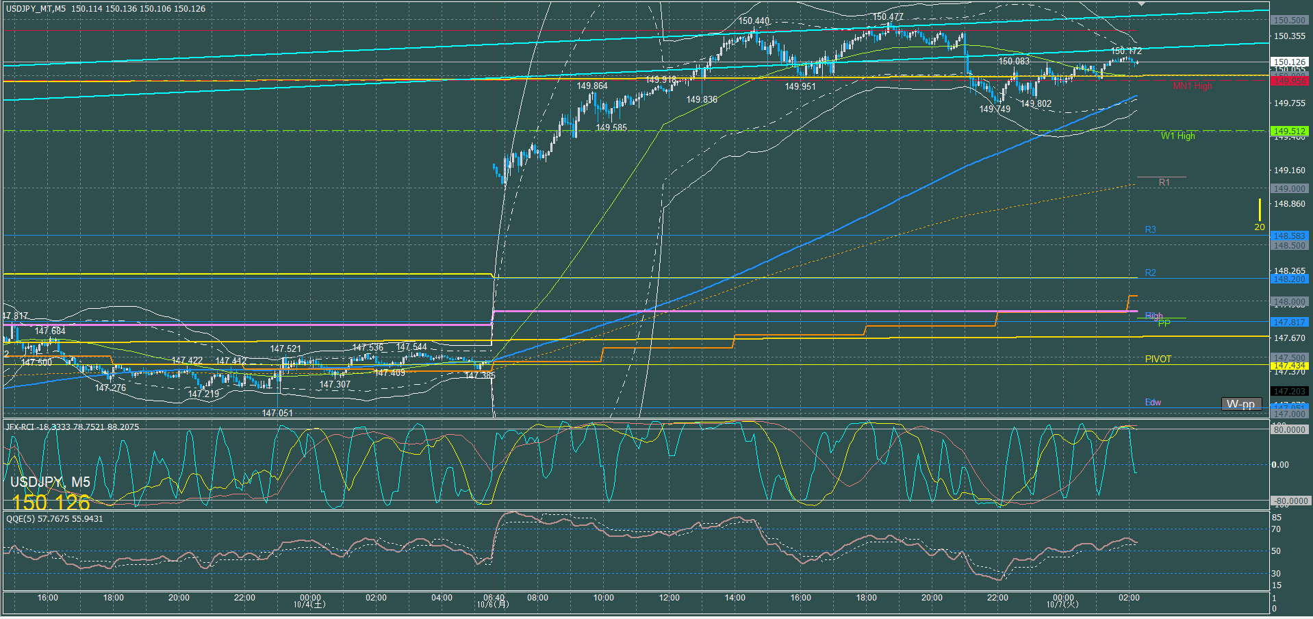
Task: Click the W1 High level label
Action: 1177,136
